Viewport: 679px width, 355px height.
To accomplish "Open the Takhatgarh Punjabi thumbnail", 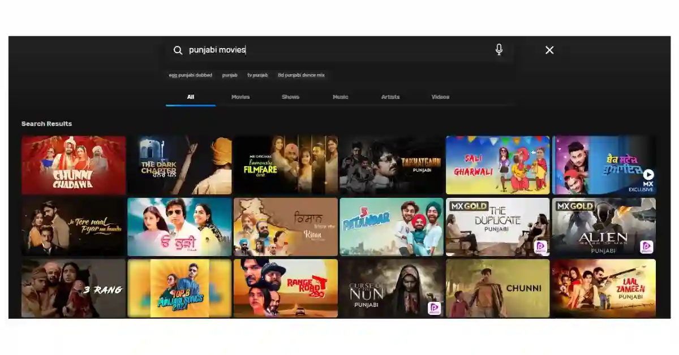I will (392, 165).
